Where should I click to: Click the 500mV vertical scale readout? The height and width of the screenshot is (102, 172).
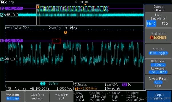point(53,84)
